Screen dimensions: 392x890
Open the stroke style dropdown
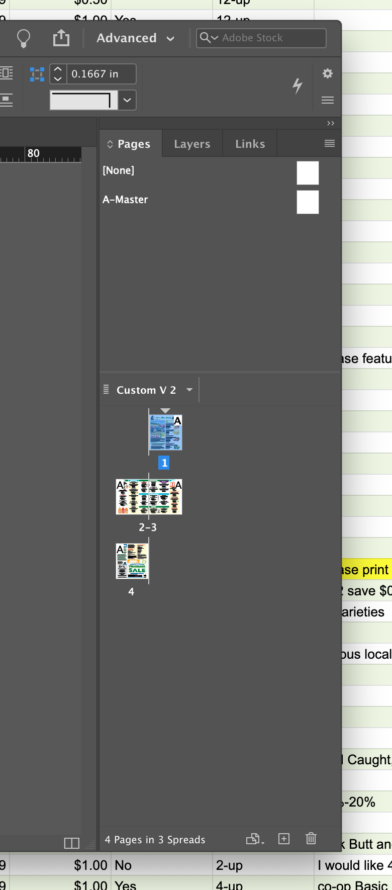[x=127, y=100]
